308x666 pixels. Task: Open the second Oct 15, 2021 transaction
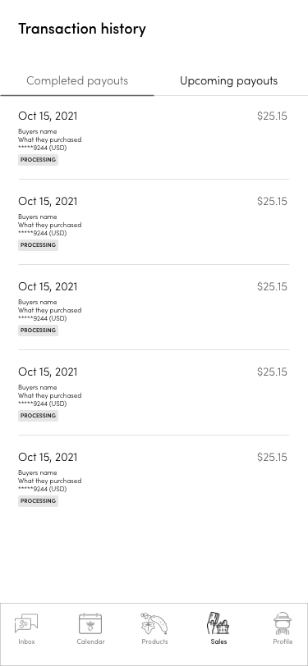154,222
